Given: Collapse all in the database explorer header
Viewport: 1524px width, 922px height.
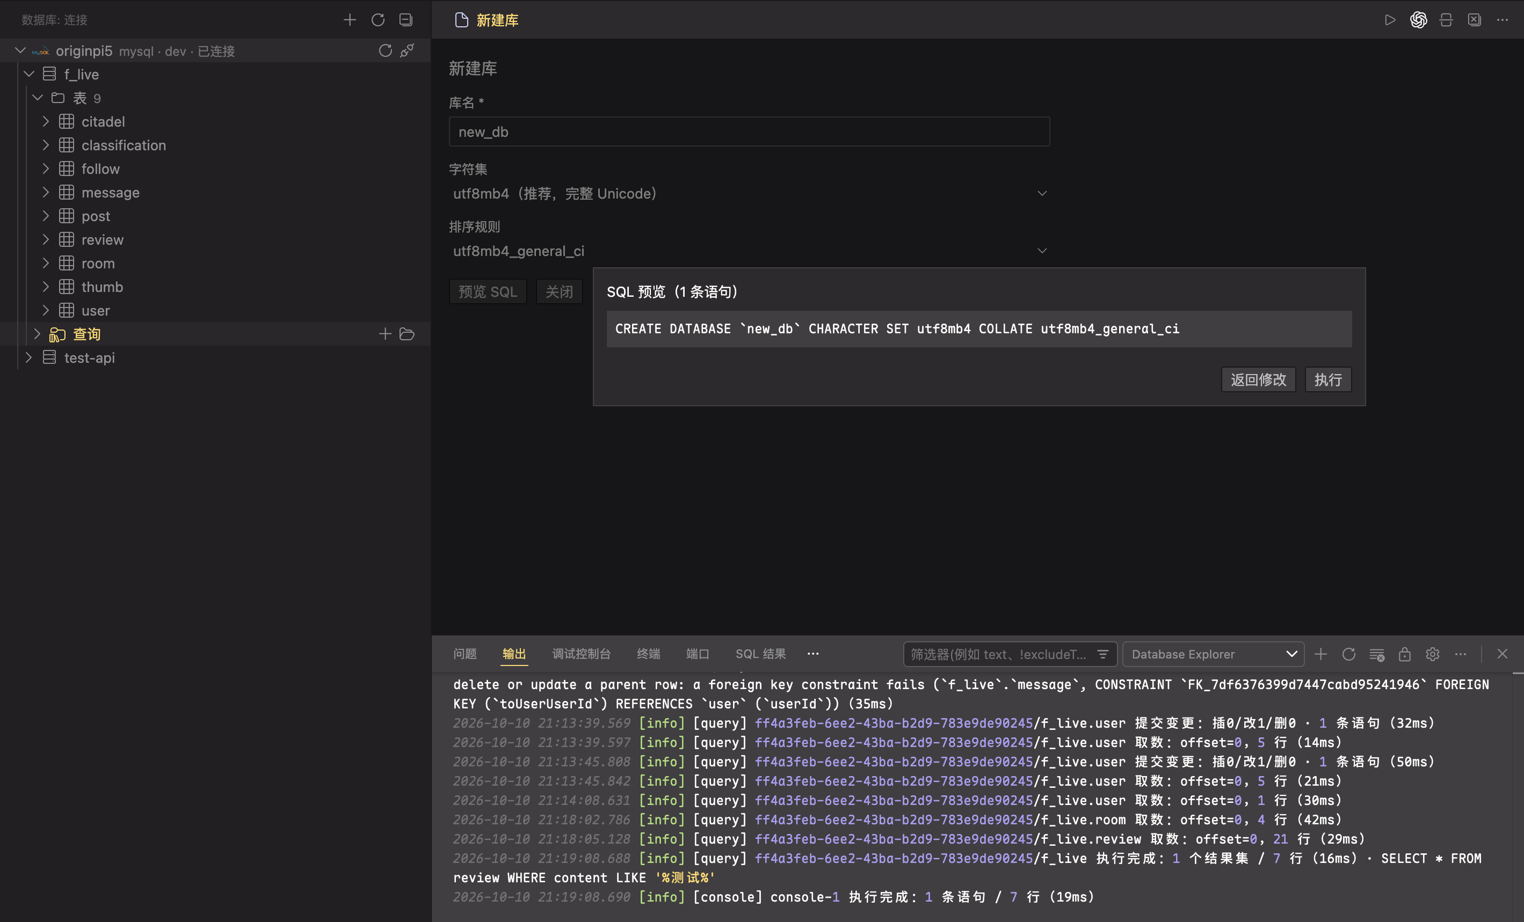Looking at the screenshot, I should tap(406, 20).
